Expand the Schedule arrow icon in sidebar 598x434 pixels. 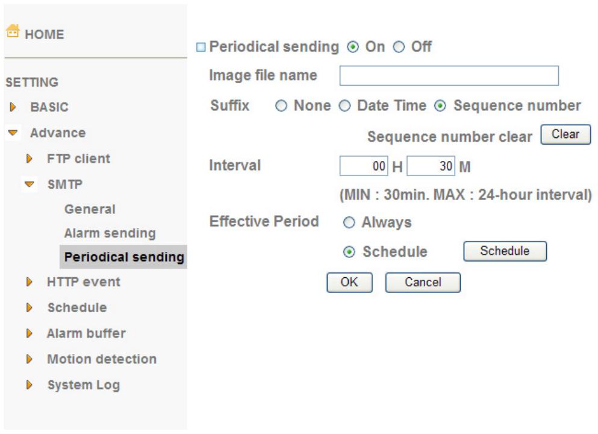(x=29, y=307)
